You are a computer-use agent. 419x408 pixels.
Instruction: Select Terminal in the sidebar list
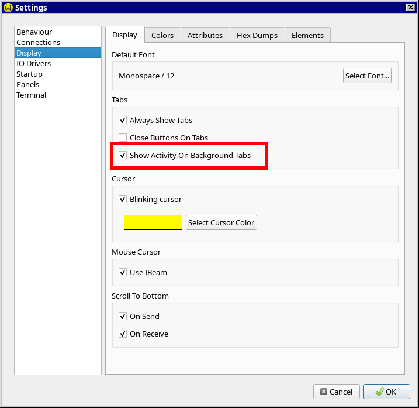58,95
